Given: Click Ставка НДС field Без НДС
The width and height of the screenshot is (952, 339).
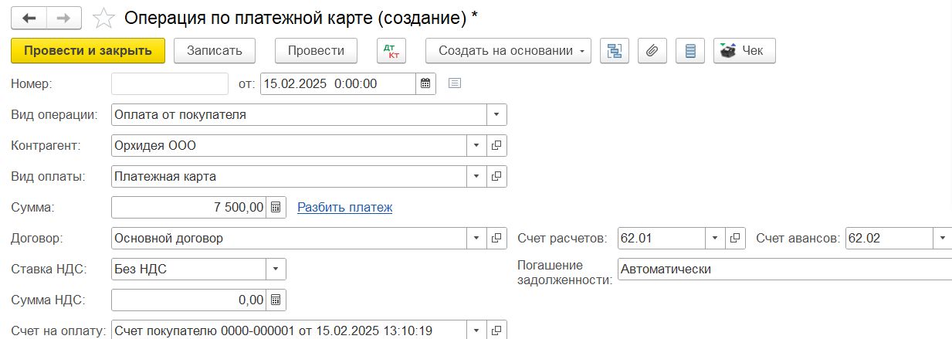Looking at the screenshot, I should click(189, 269).
